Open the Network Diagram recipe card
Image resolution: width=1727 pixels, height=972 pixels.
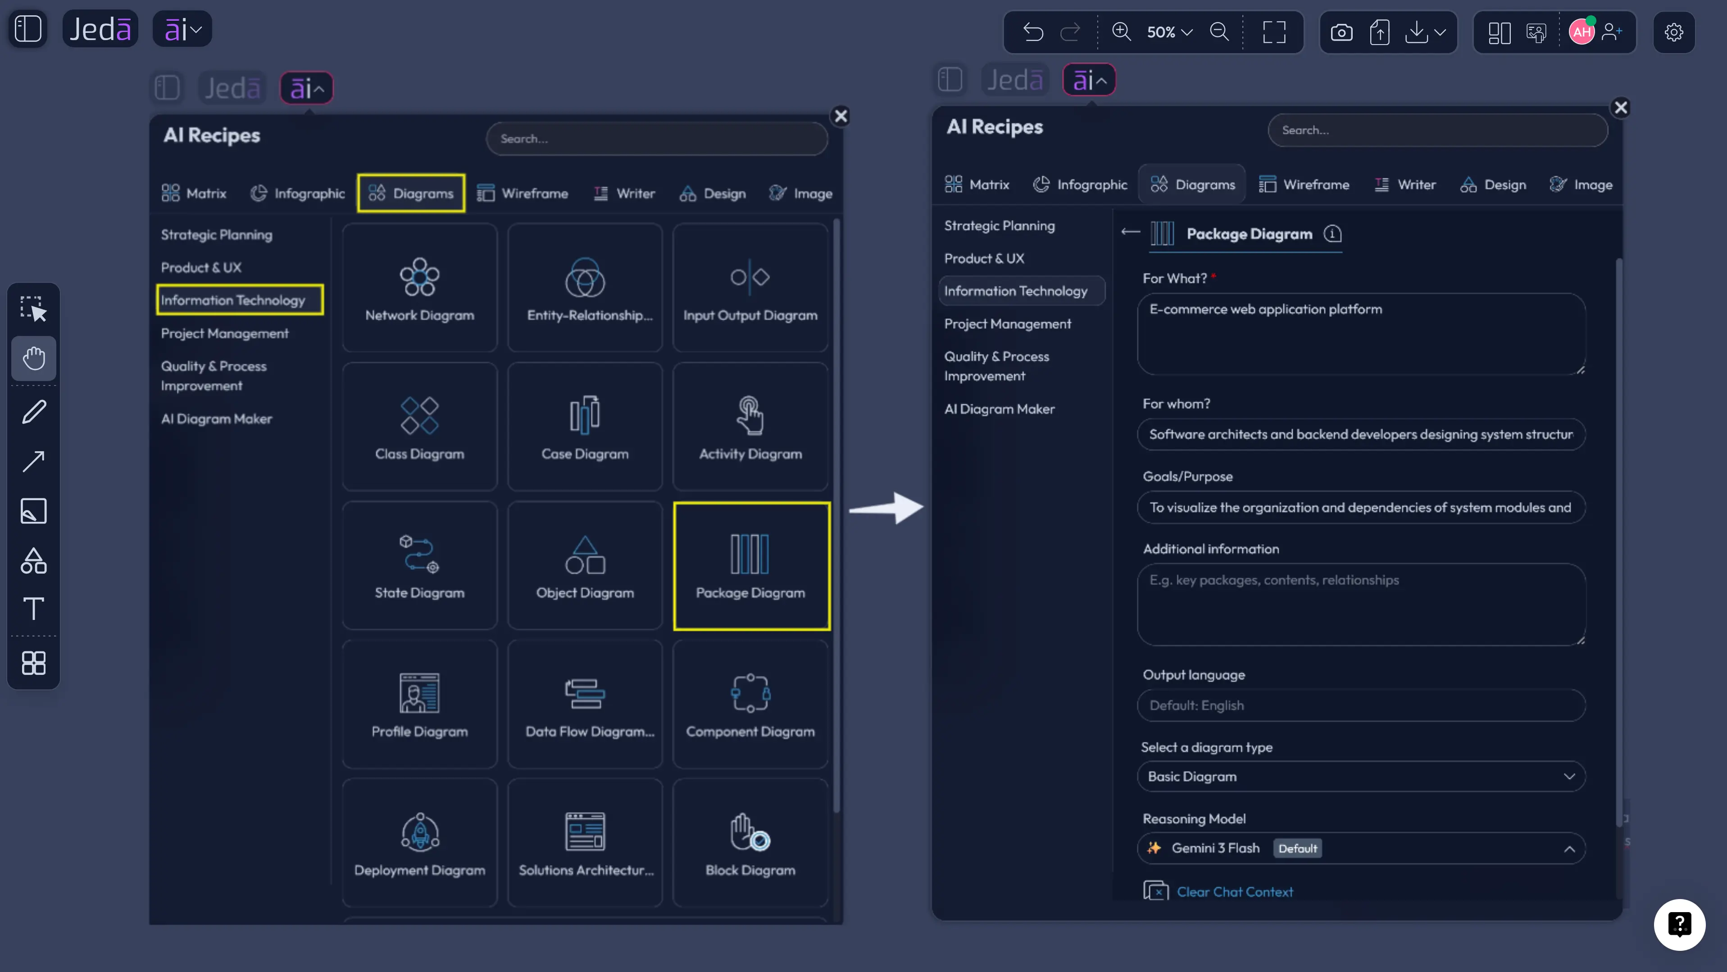420,288
